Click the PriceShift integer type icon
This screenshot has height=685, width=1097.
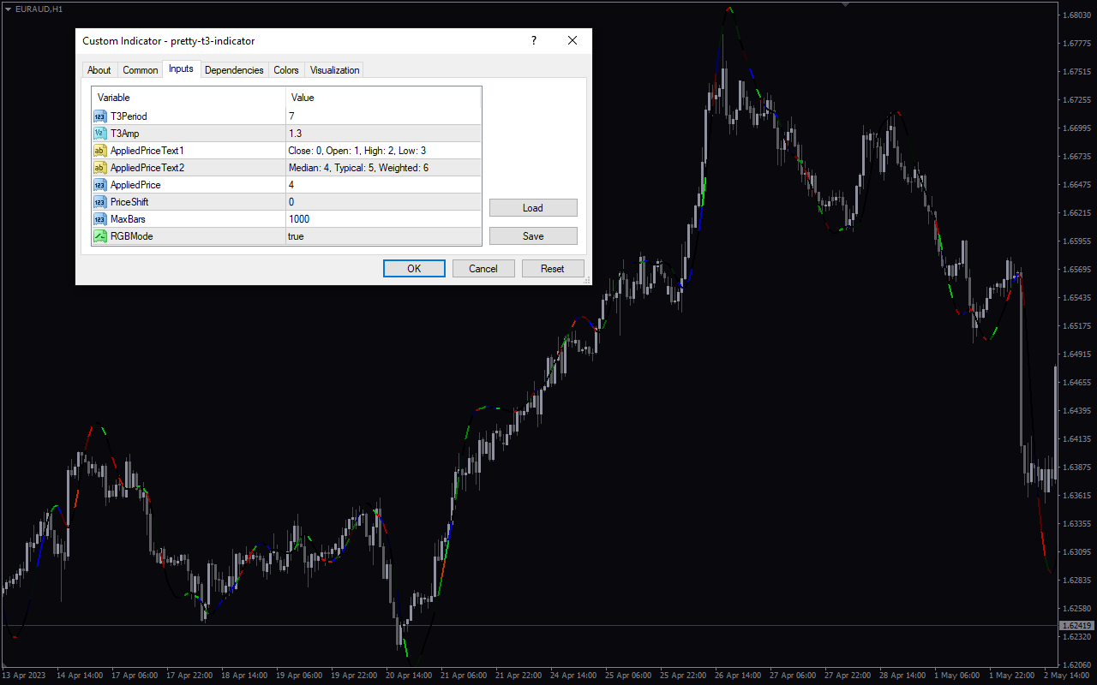coord(100,202)
